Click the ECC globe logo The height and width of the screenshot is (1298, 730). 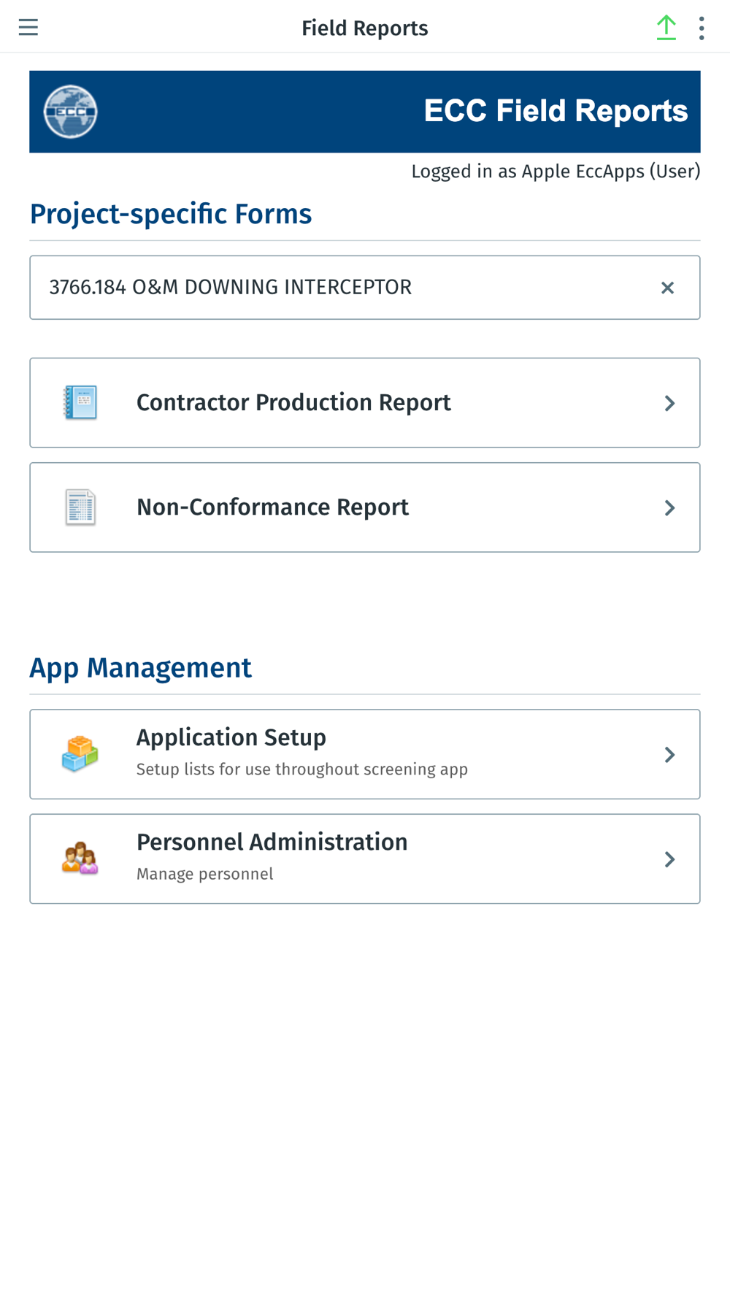(70, 112)
